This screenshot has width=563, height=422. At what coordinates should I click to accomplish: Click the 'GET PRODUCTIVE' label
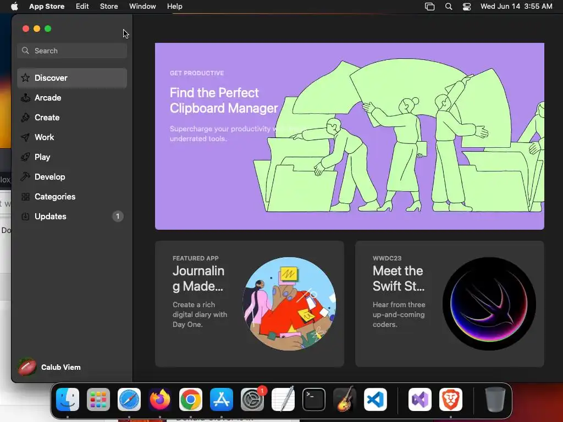point(197,73)
